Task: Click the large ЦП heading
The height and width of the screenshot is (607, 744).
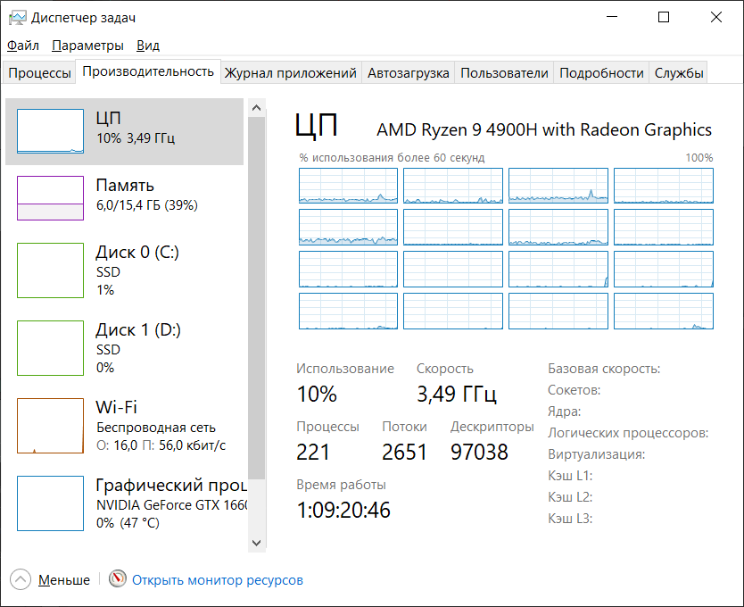Action: [317, 126]
